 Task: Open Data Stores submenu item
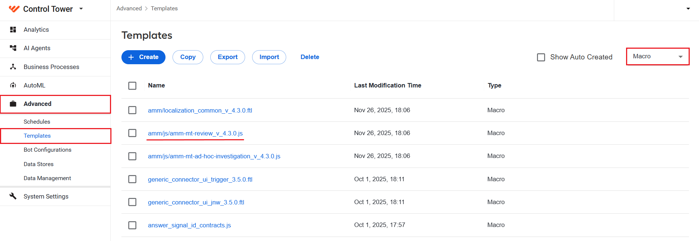tap(39, 164)
